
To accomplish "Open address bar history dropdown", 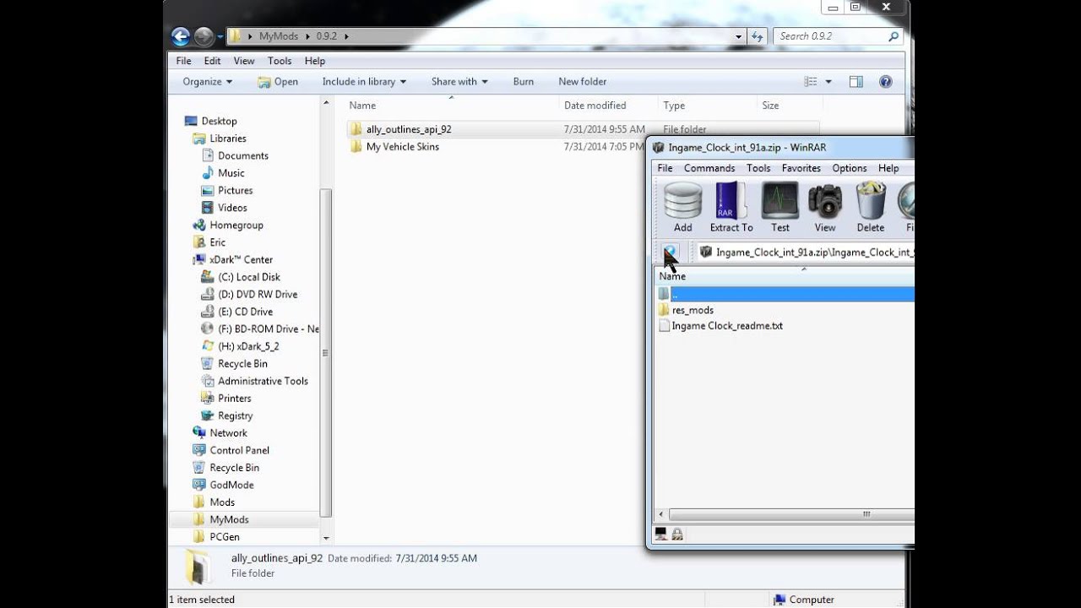I will click(x=738, y=36).
